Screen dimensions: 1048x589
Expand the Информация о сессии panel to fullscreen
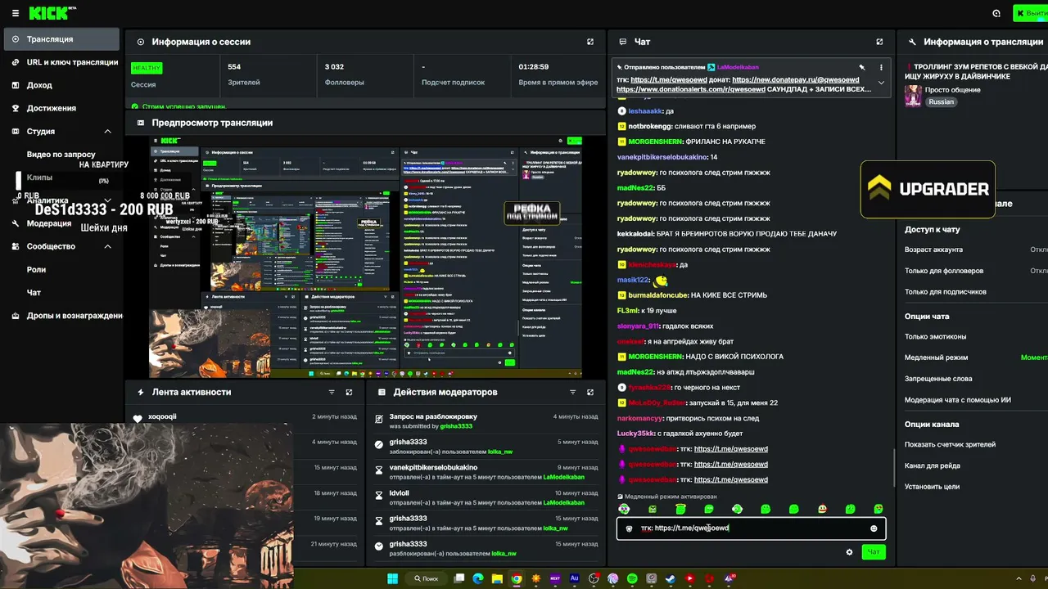(590, 42)
